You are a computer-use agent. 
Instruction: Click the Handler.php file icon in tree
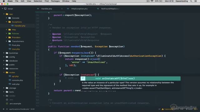12,26
